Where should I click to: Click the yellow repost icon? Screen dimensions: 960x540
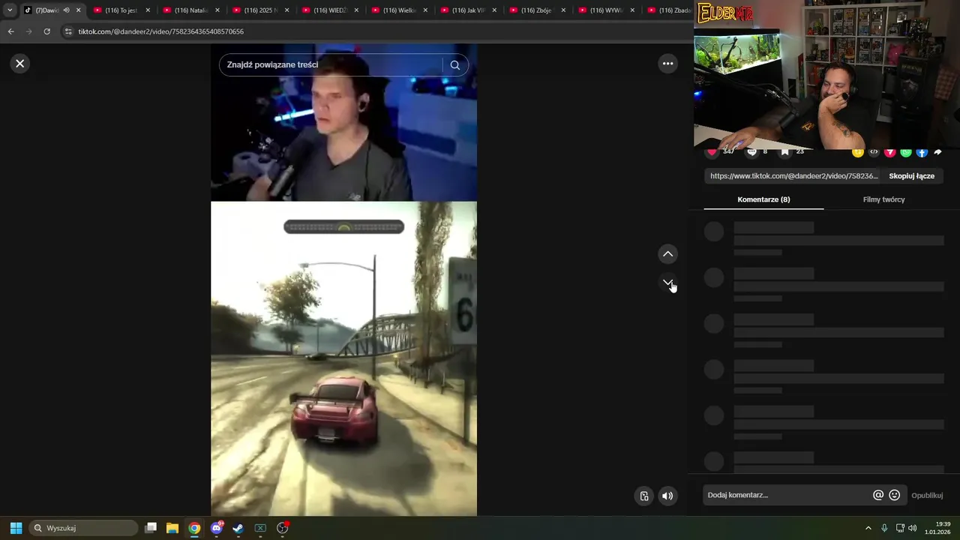point(858,152)
